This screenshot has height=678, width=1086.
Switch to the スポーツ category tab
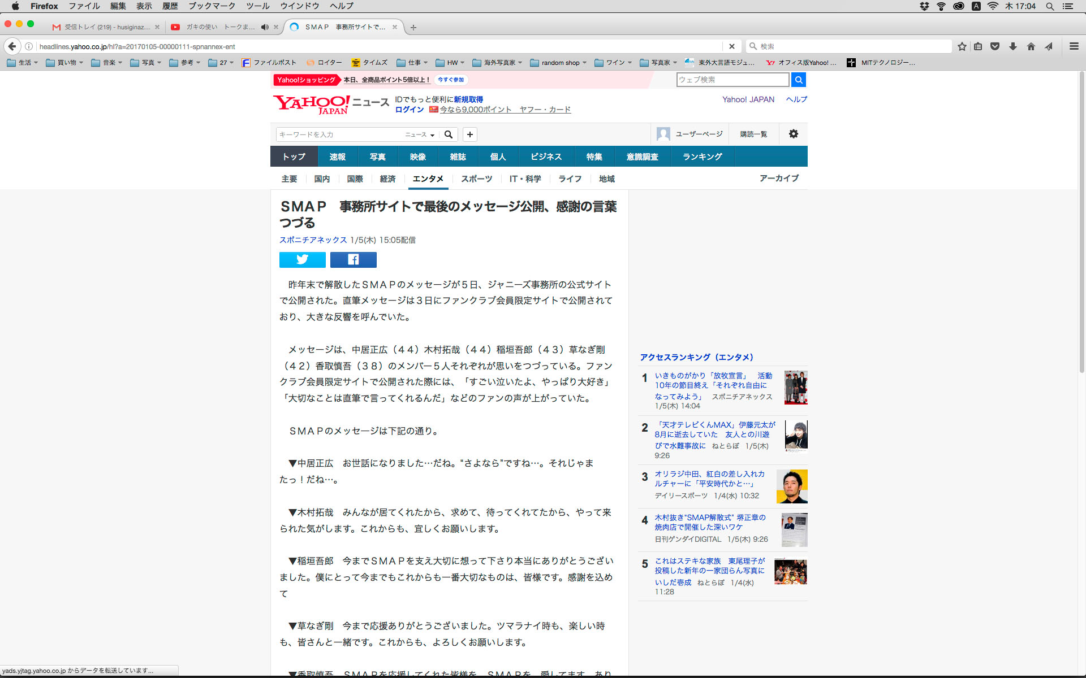tap(476, 179)
